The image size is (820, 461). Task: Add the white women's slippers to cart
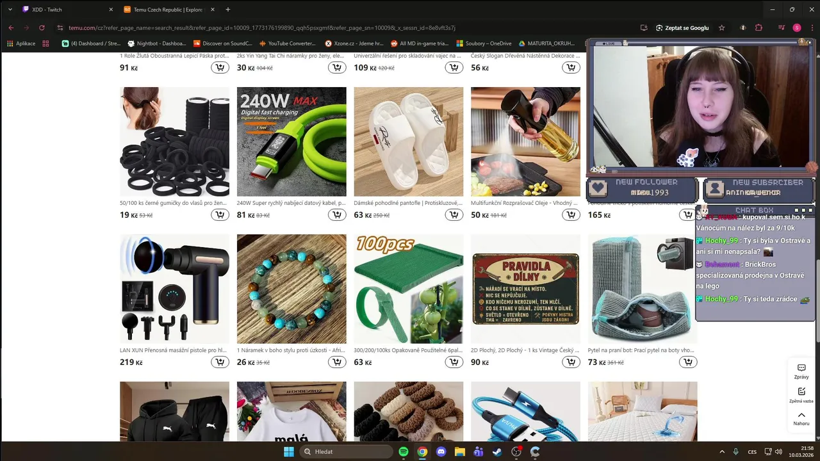[454, 214]
